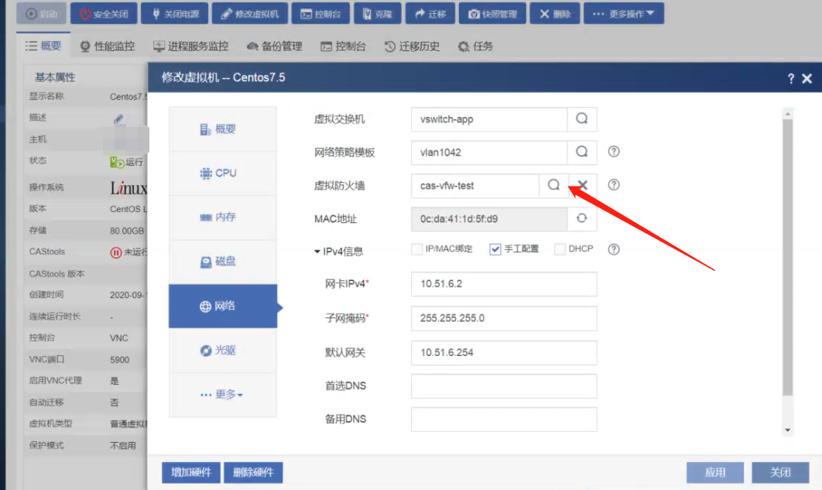Image resolution: width=822 pixels, height=490 pixels.
Task: Select 内存 in the dialog sidebar
Action: pyautogui.click(x=223, y=217)
